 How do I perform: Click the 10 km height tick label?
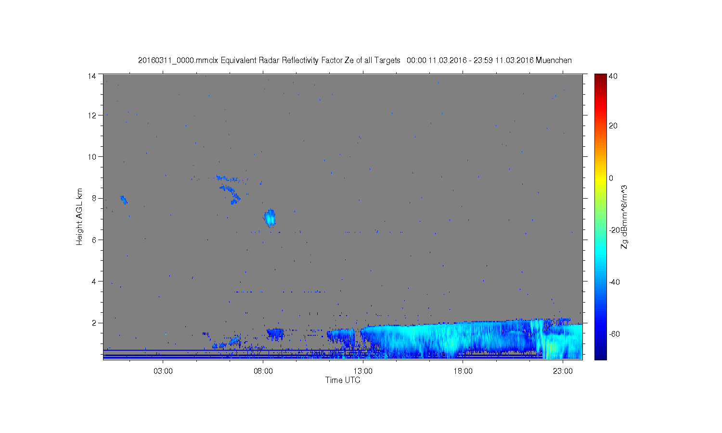[x=92, y=157]
